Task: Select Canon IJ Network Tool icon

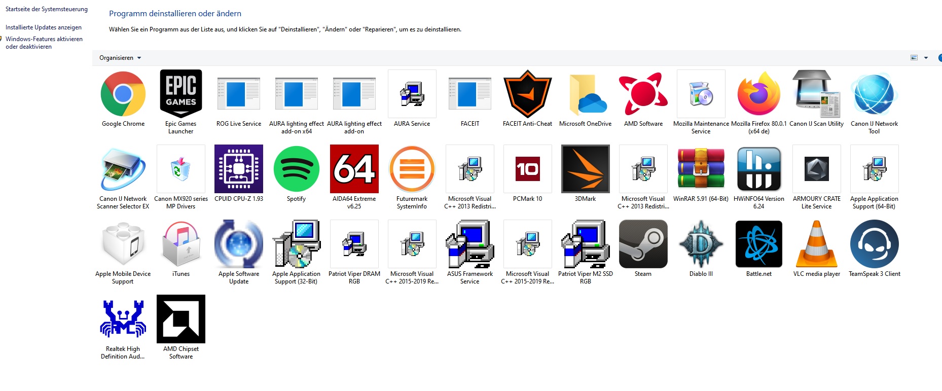Action: click(875, 94)
